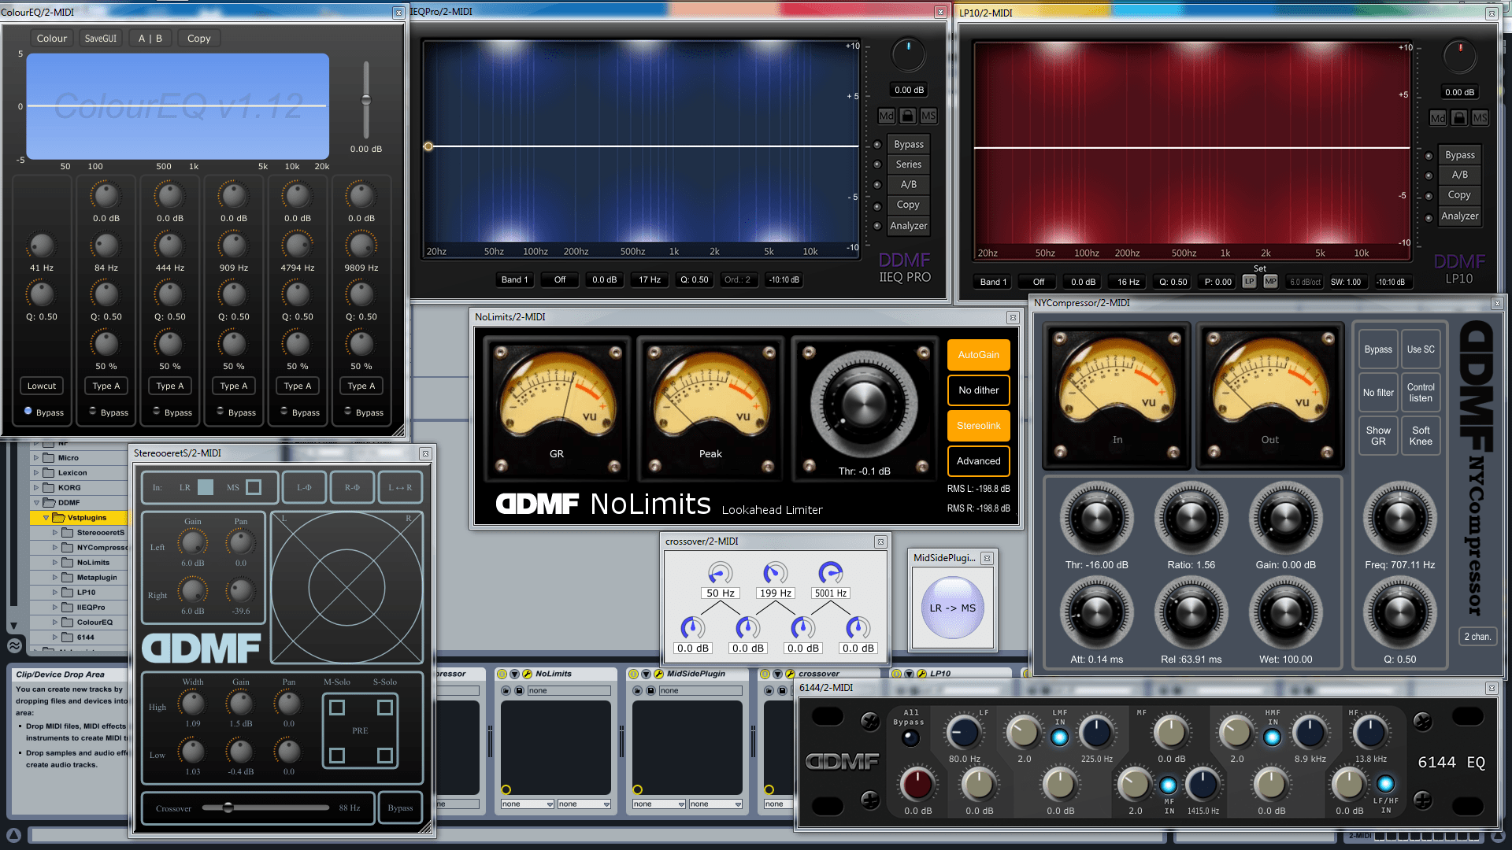Select the Vstplugins folder in browser
The image size is (1512, 850).
(87, 517)
